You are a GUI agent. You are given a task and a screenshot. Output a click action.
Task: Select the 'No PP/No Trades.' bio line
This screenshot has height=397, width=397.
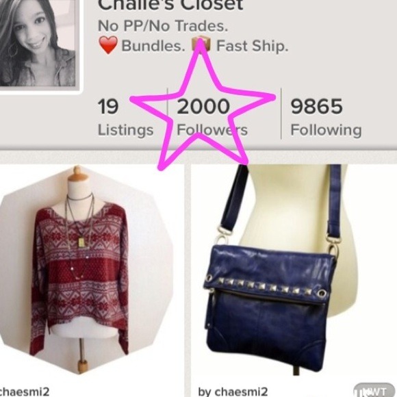163,26
